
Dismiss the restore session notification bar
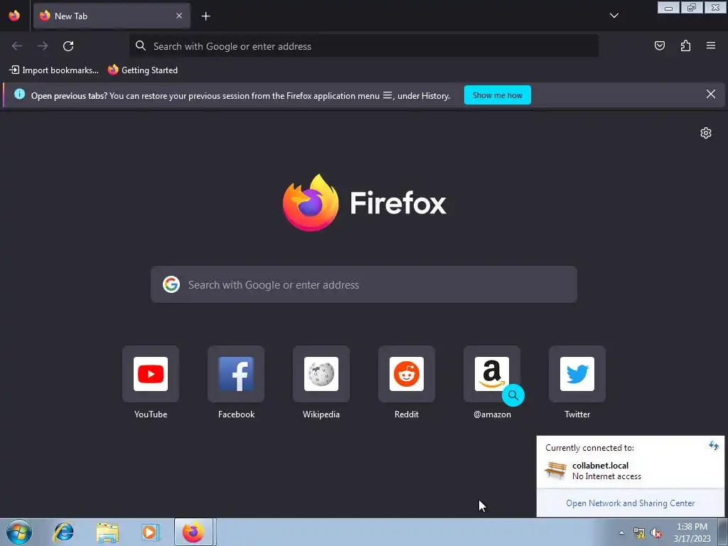coord(710,95)
